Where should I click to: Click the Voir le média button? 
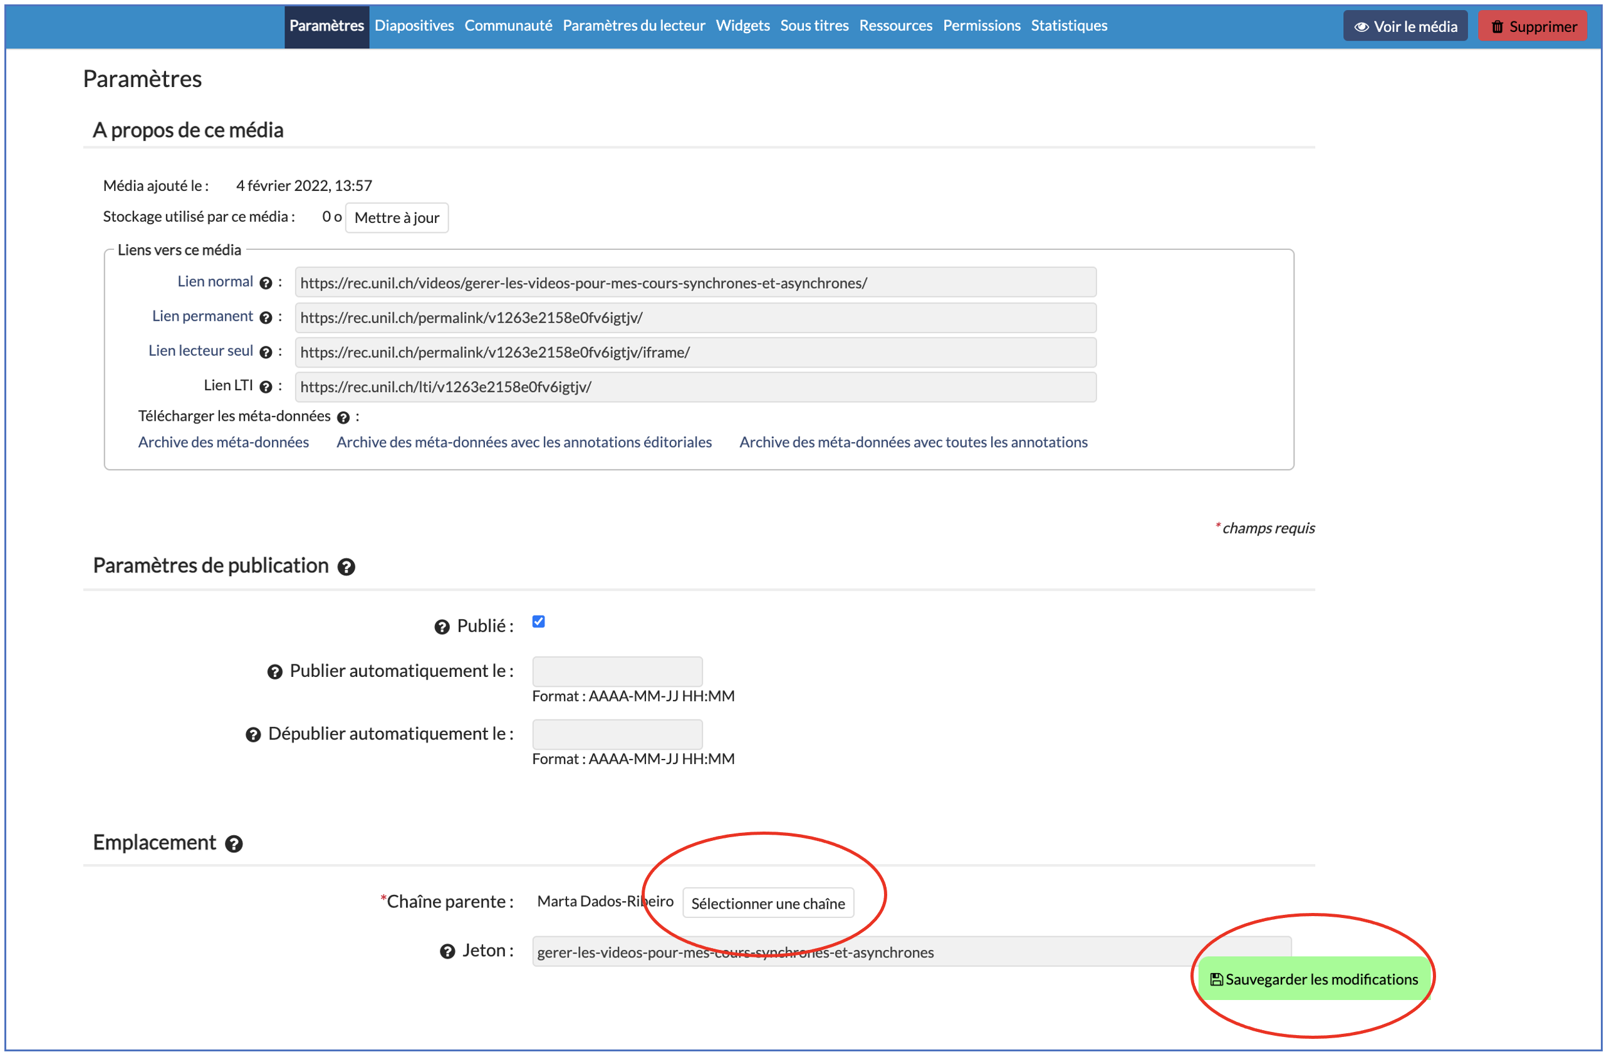[1405, 26]
